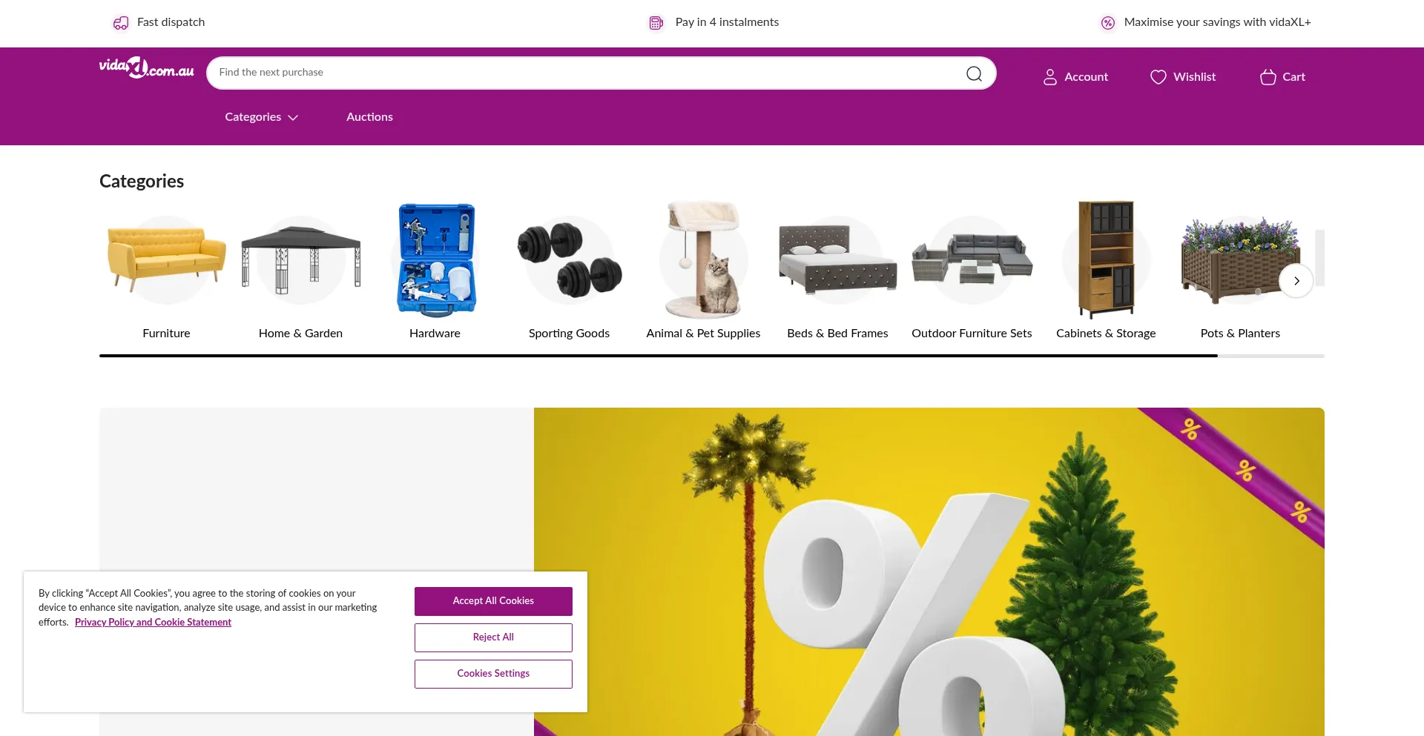Click the Fast dispatch truck icon
The image size is (1424, 736).
[x=121, y=23]
